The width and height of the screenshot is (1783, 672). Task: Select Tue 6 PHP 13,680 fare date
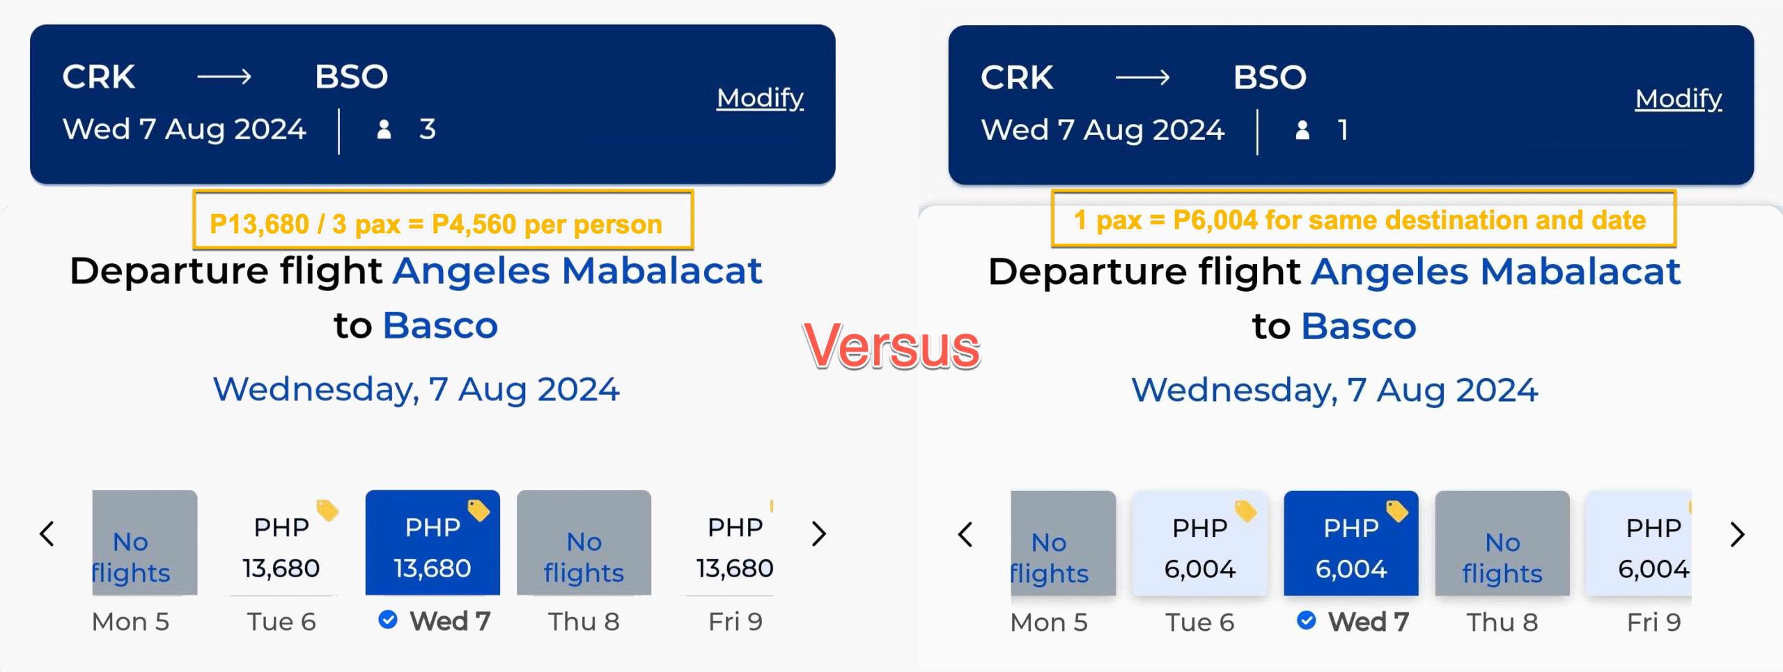point(282,547)
